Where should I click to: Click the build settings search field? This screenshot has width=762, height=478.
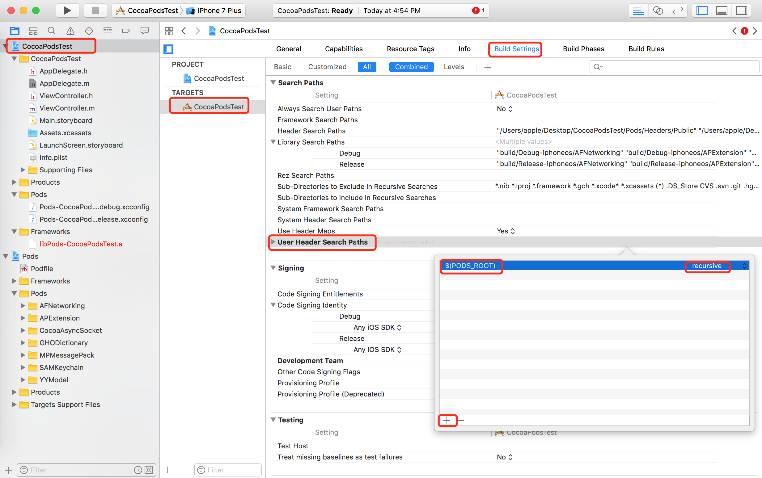point(674,67)
